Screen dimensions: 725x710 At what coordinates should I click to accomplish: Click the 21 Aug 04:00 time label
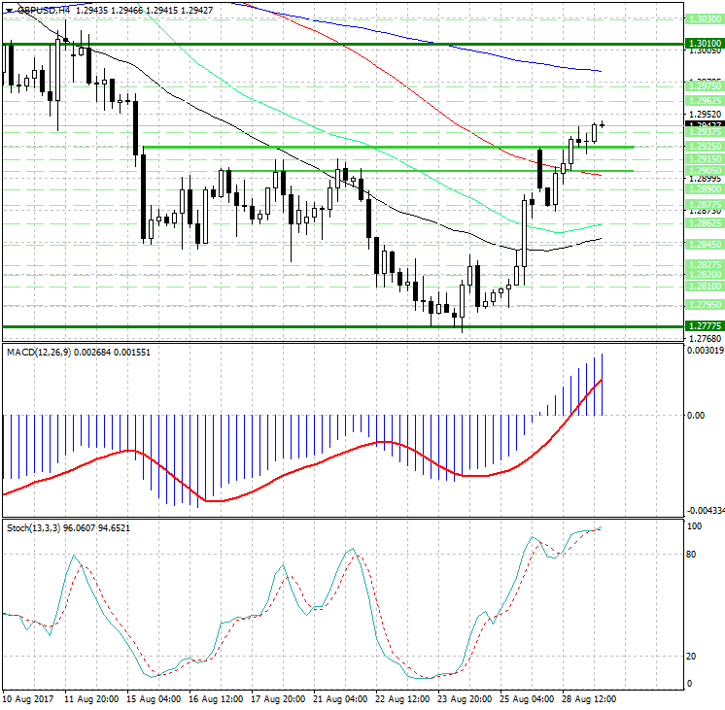pos(342,697)
